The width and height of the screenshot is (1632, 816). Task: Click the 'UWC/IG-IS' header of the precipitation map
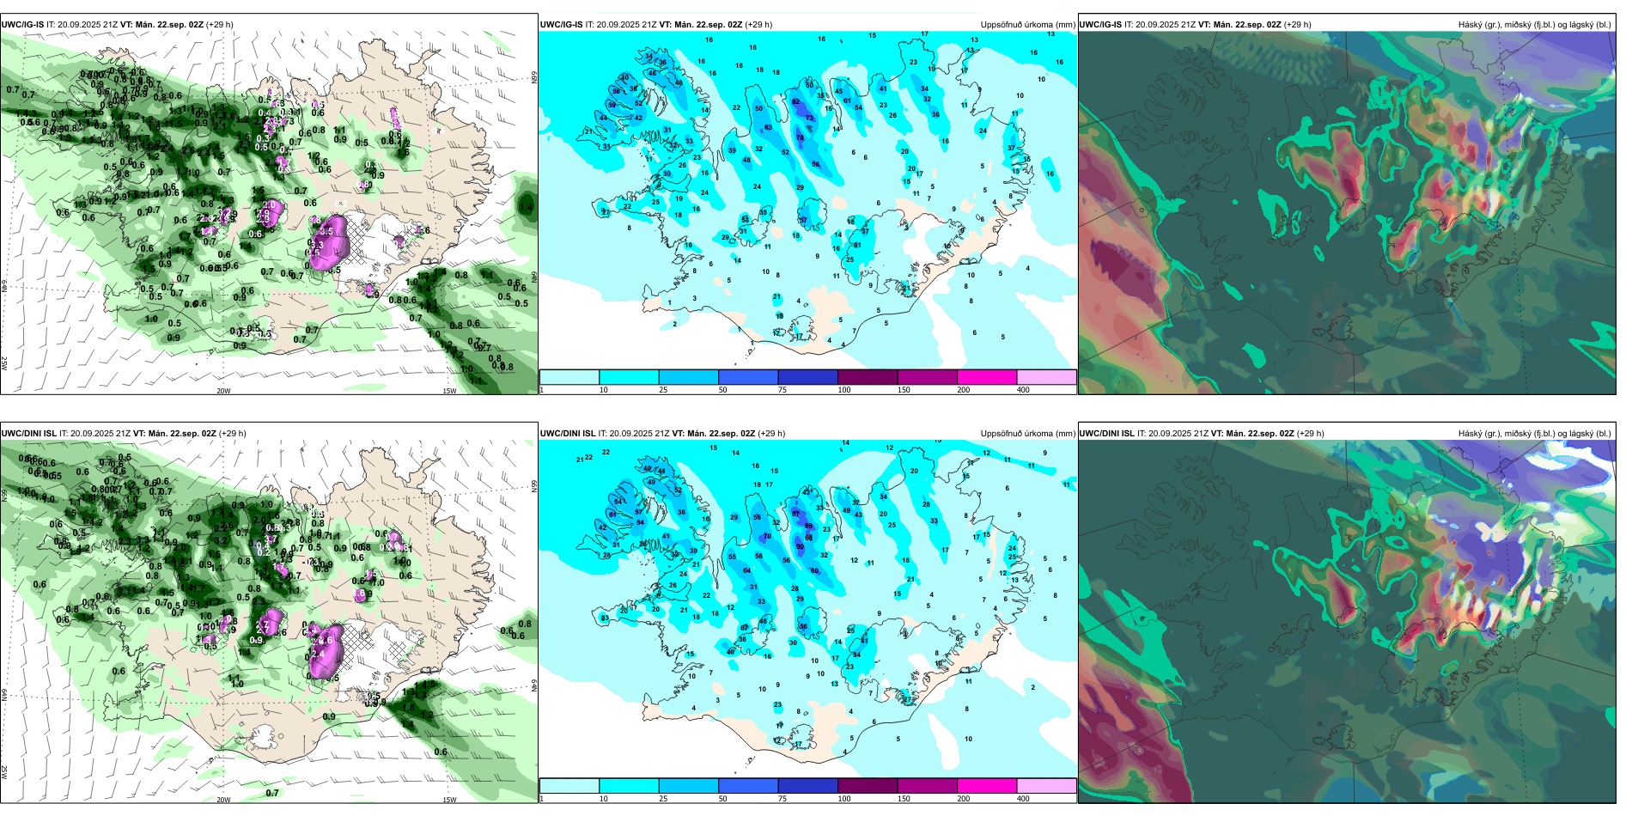tap(562, 25)
